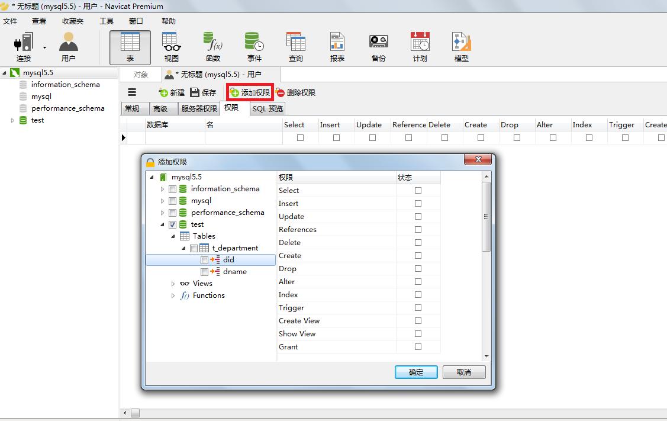Open the Function (函数) toolbar icon
The width and height of the screenshot is (667, 421).
click(x=212, y=47)
